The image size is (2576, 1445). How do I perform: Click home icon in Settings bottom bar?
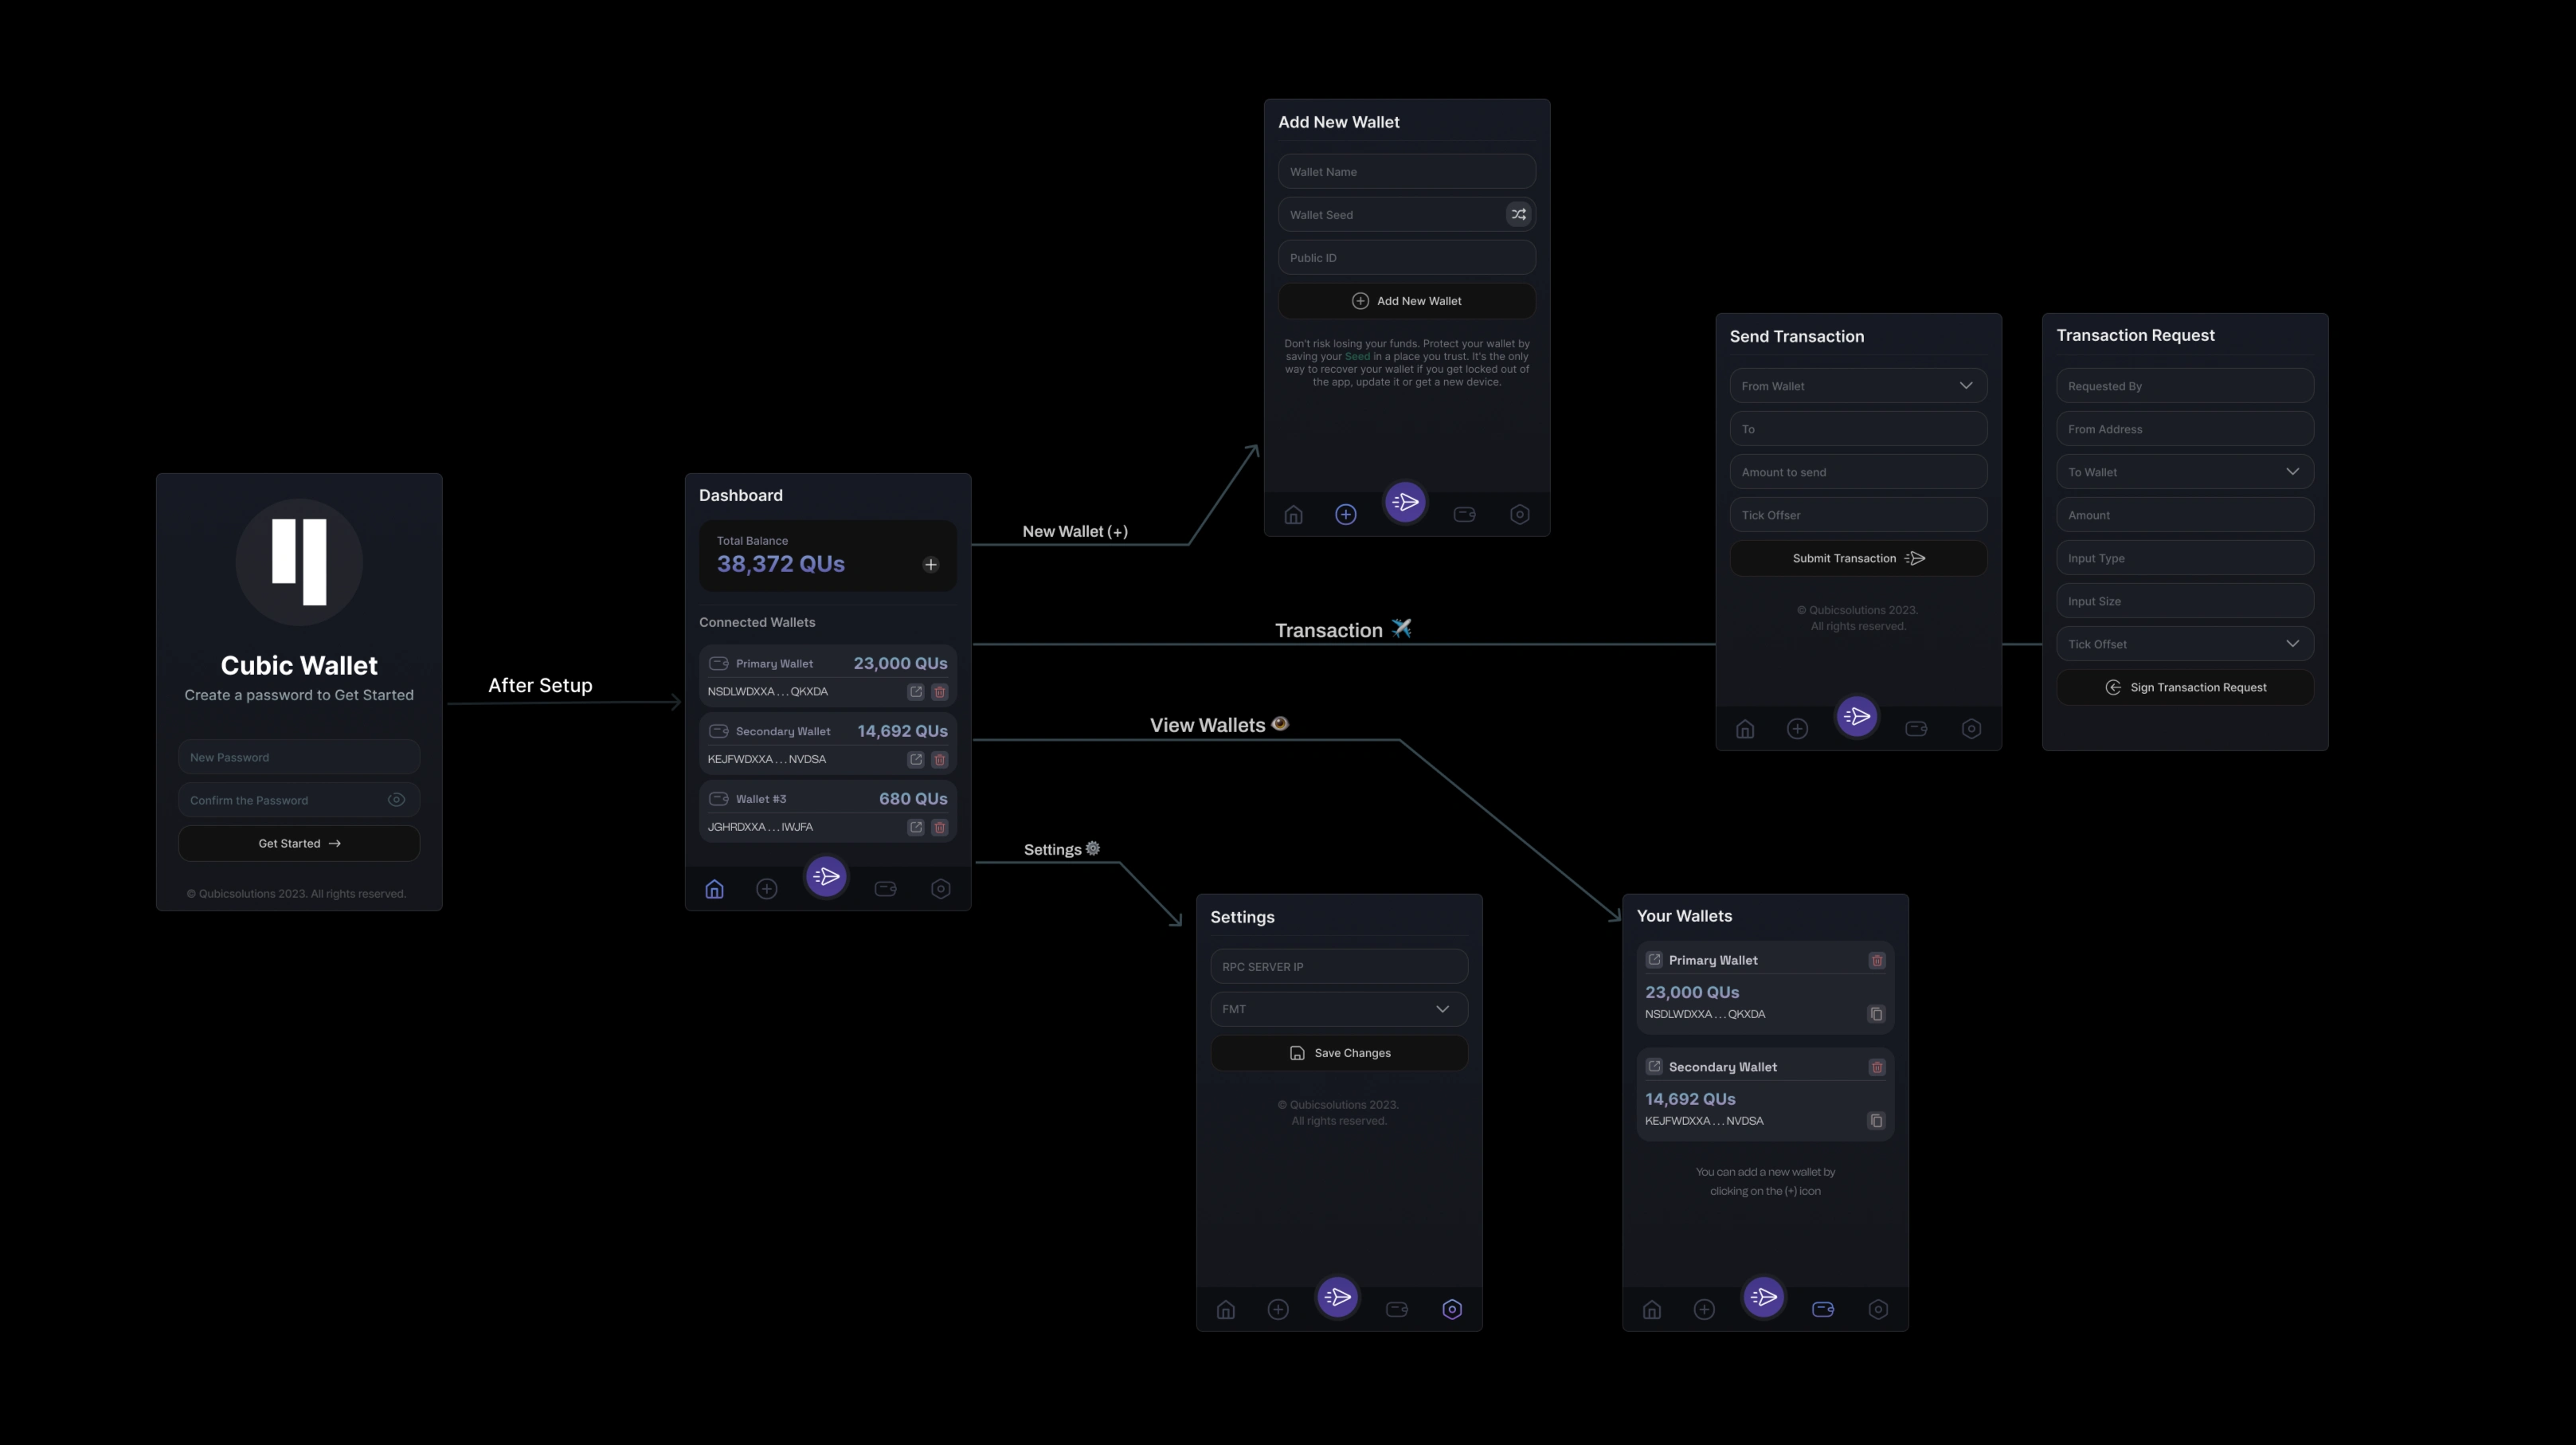(1226, 1310)
